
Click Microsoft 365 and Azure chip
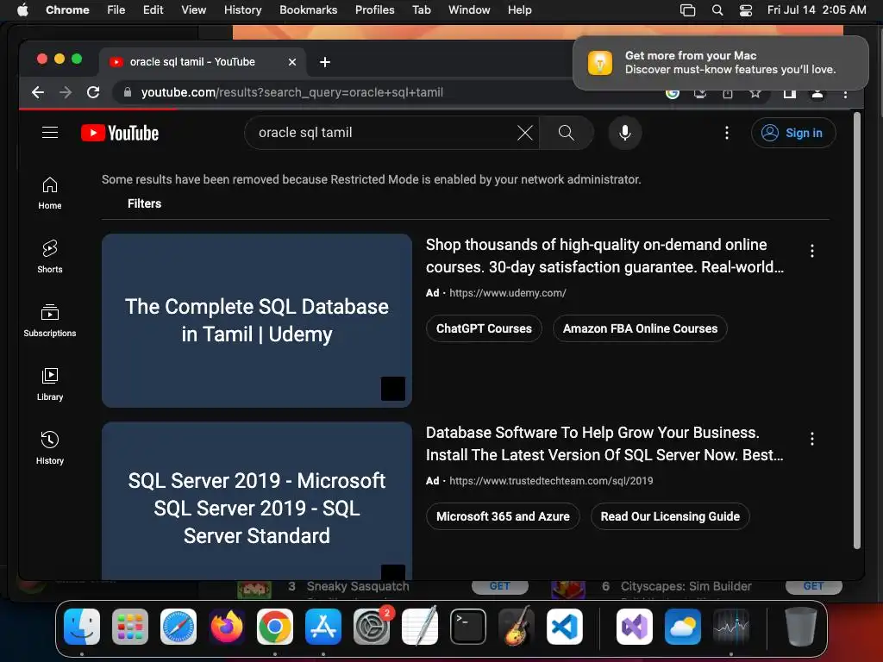(x=503, y=517)
